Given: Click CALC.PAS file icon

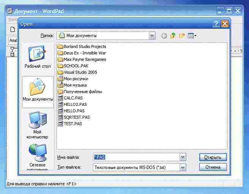Looking at the screenshot, I should (x=60, y=98).
